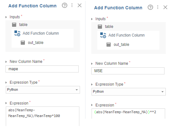Click table grid icon in right Inputs

(x=100, y=27)
